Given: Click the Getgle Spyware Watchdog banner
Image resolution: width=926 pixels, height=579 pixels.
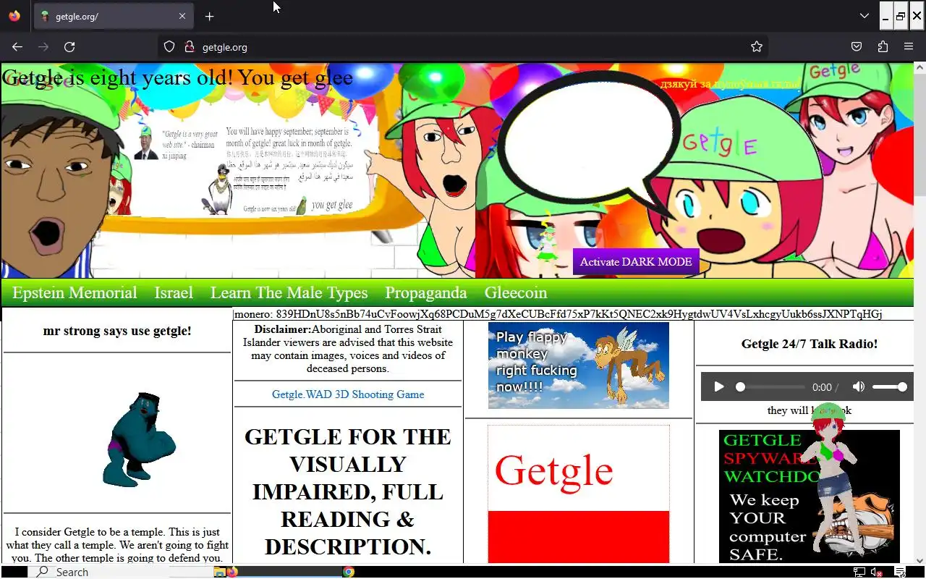Looking at the screenshot, I should coord(810,496).
